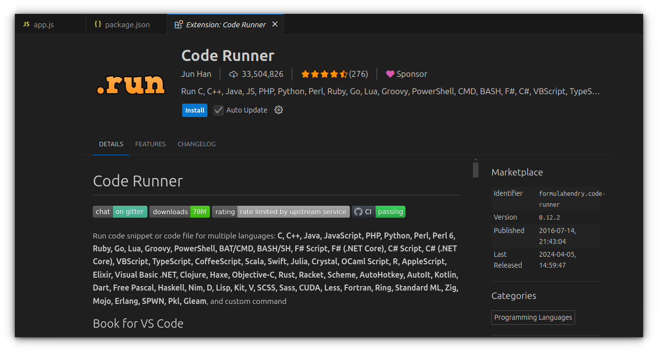
Task: Click the download count icon
Action: pyautogui.click(x=233, y=74)
